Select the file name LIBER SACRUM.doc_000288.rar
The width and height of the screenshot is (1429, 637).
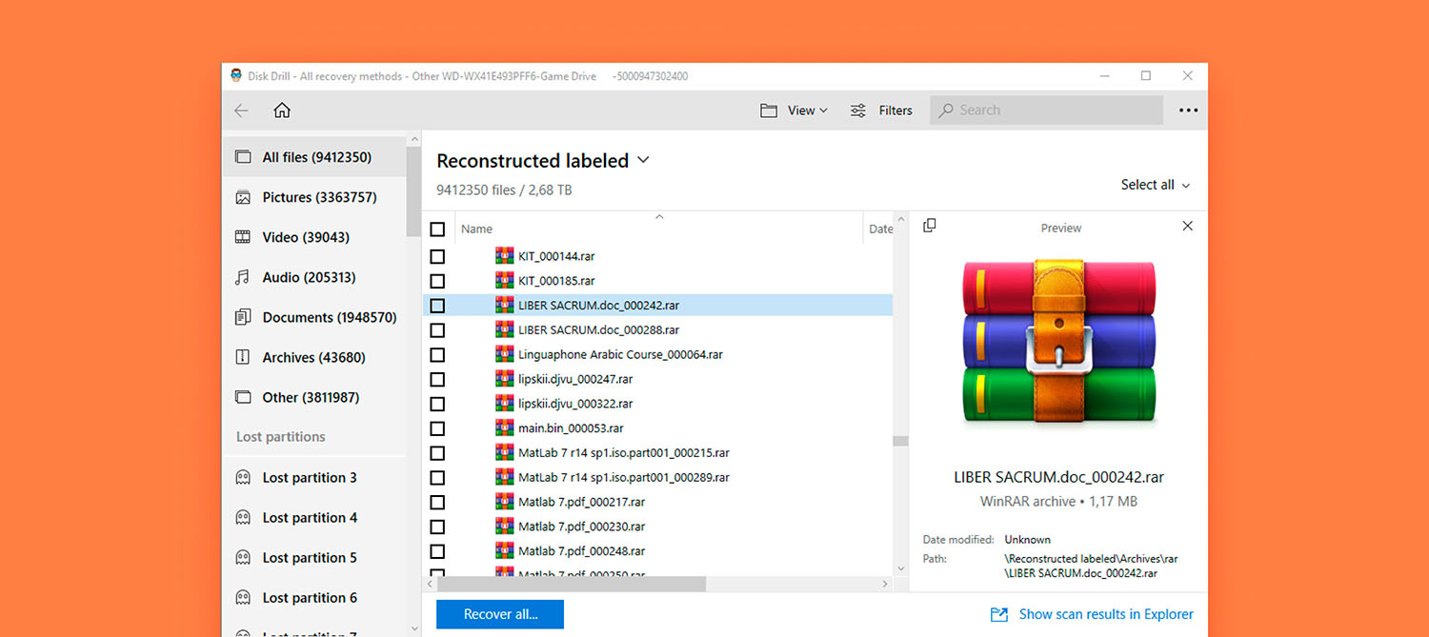coord(598,330)
